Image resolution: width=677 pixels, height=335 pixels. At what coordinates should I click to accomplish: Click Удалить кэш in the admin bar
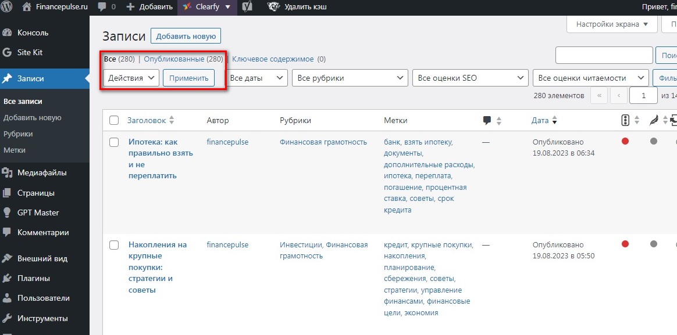[x=305, y=7]
